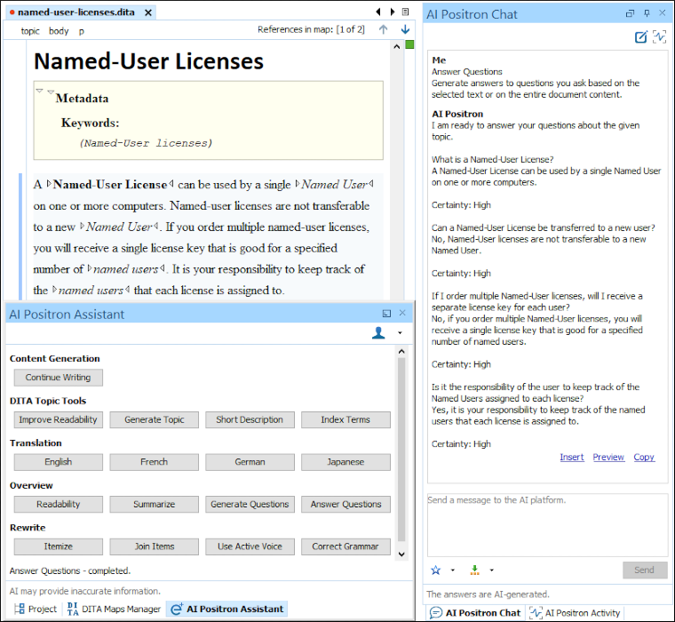This screenshot has height=622, width=675.
Task: Click the Copy link in chat
Action: [x=644, y=457]
